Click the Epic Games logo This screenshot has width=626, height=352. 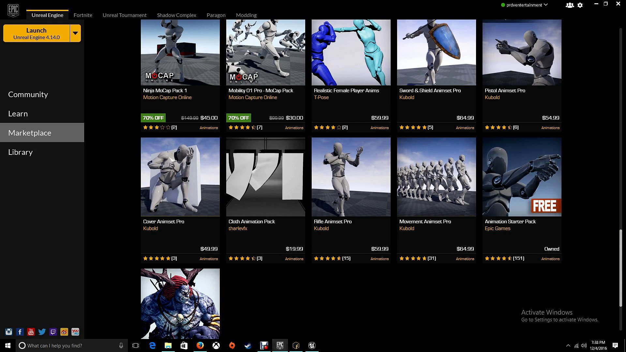click(13, 10)
